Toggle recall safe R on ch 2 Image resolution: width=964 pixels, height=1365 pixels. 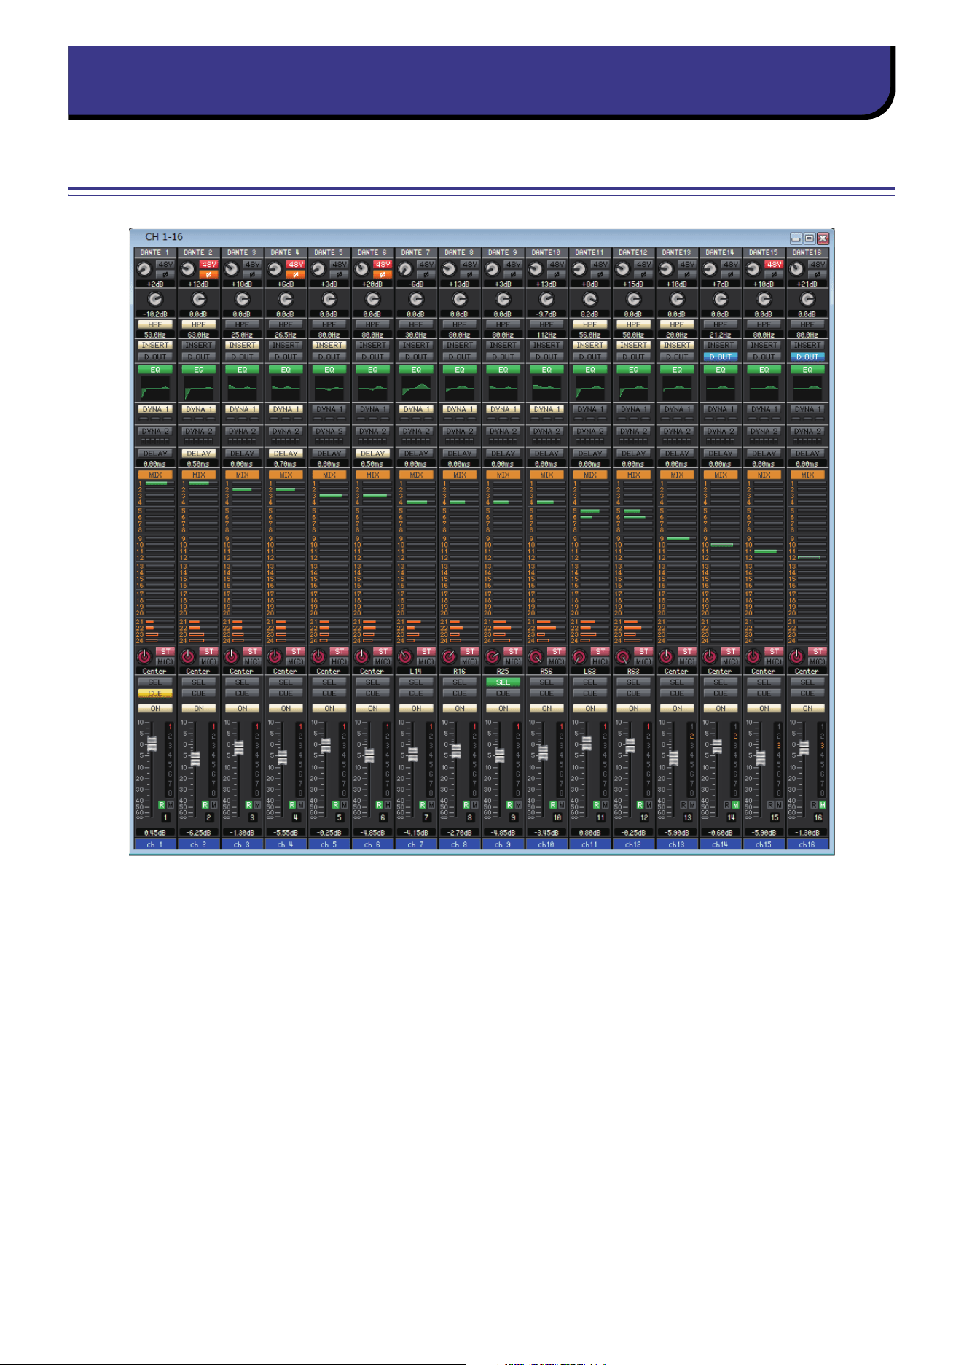click(205, 805)
